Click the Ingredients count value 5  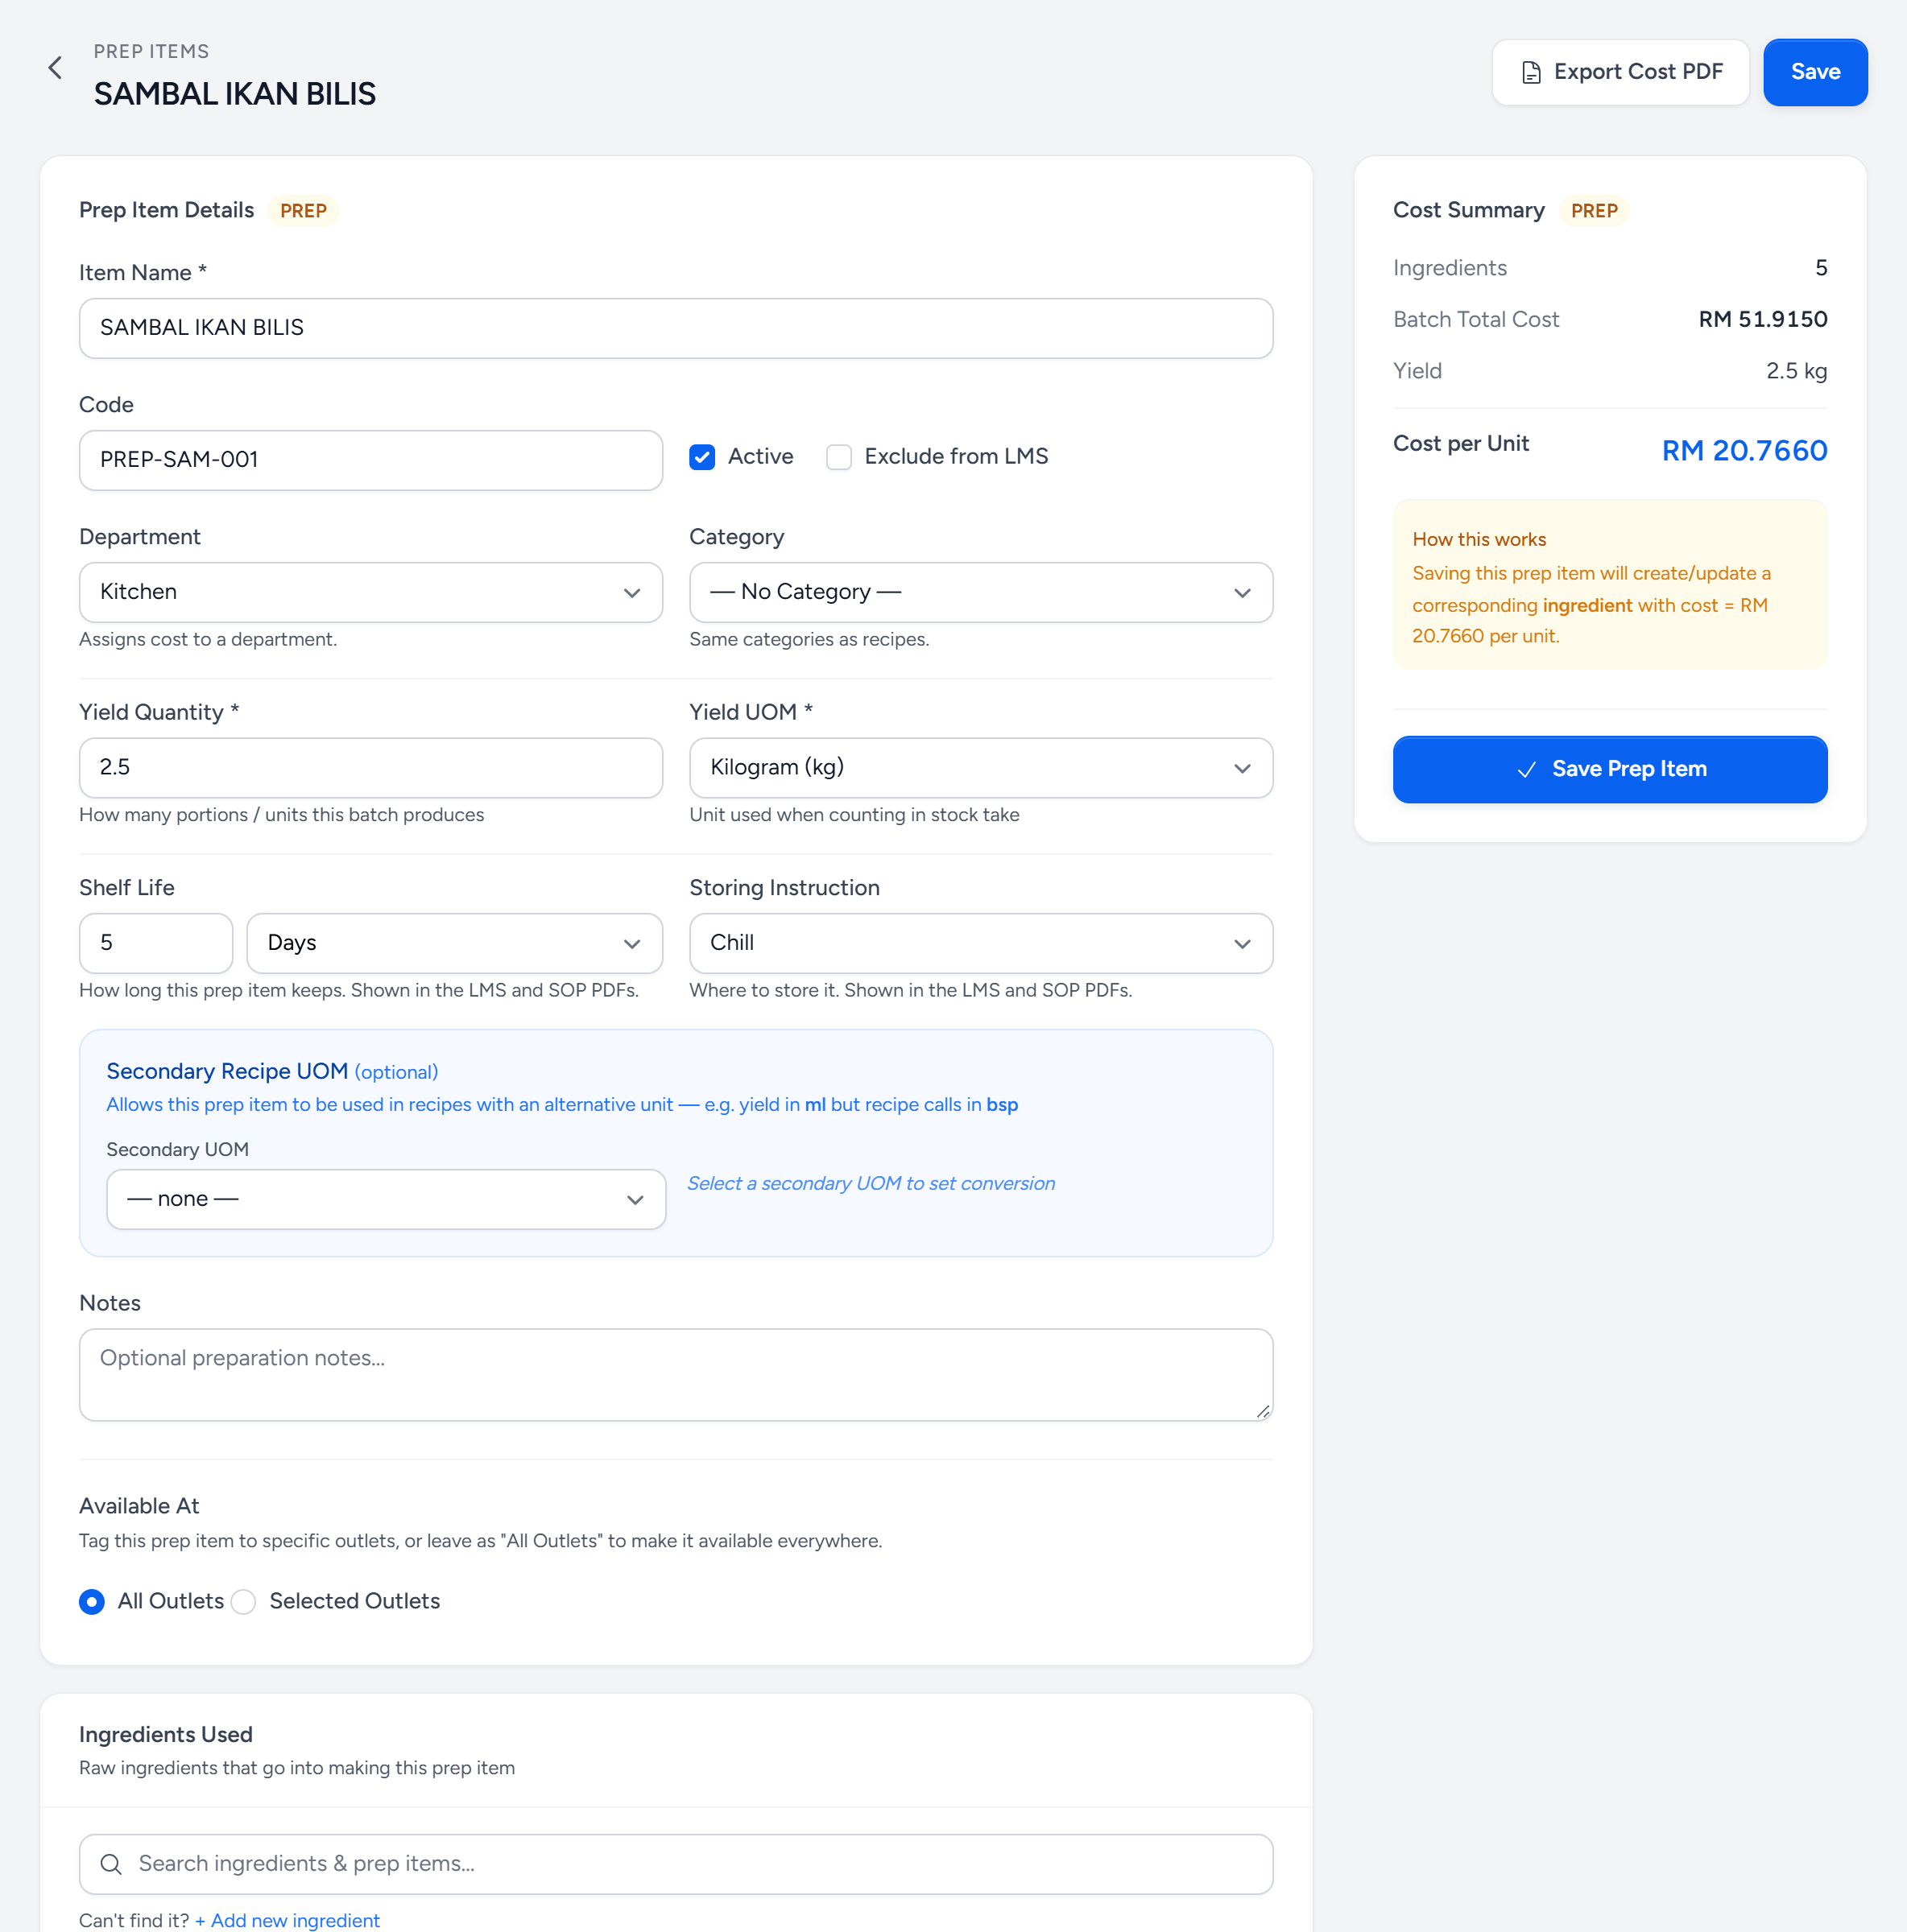(1820, 268)
